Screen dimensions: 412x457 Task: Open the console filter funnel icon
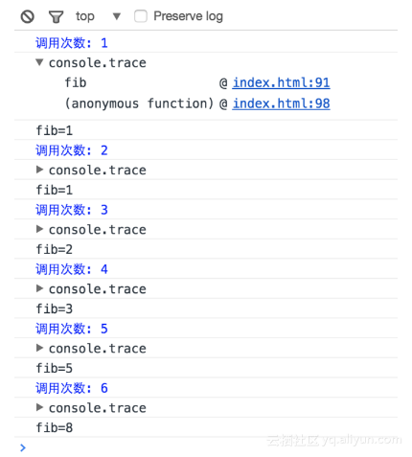click(x=56, y=16)
